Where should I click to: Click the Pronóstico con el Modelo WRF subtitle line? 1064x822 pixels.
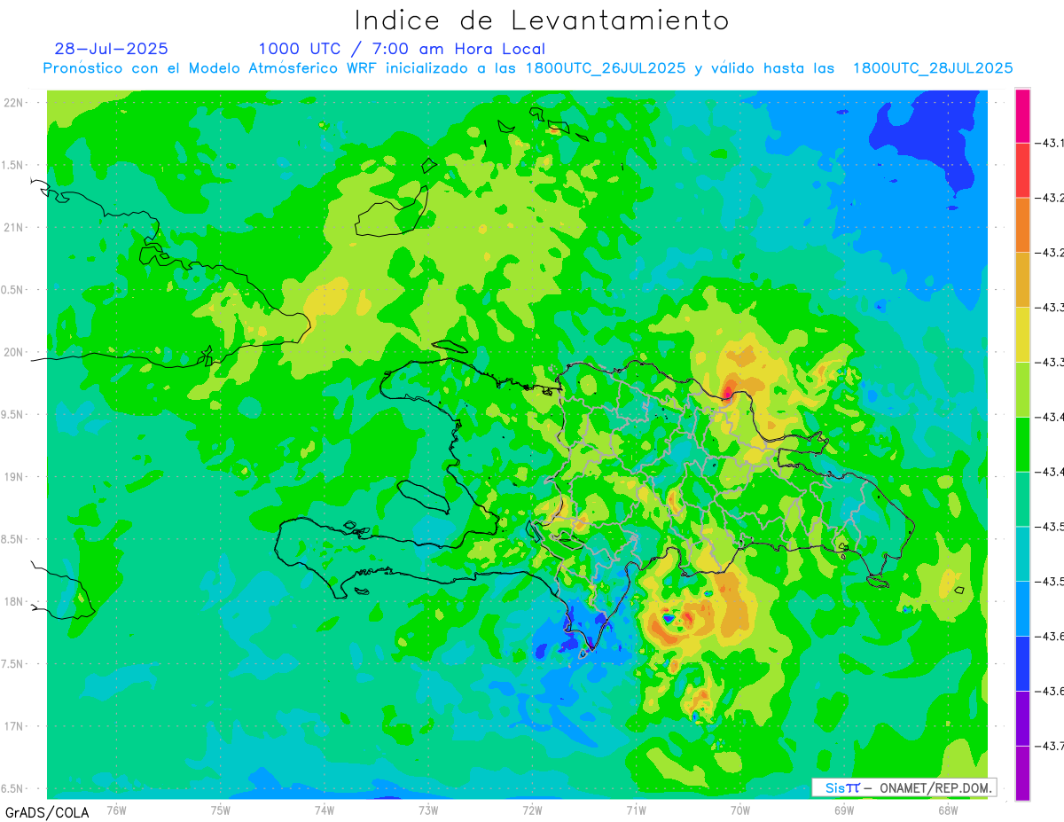pos(528,68)
